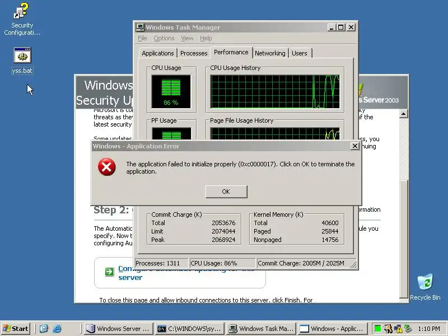Image resolution: width=448 pixels, height=336 pixels.
Task: Switch to the Applications tab
Action: point(158,53)
